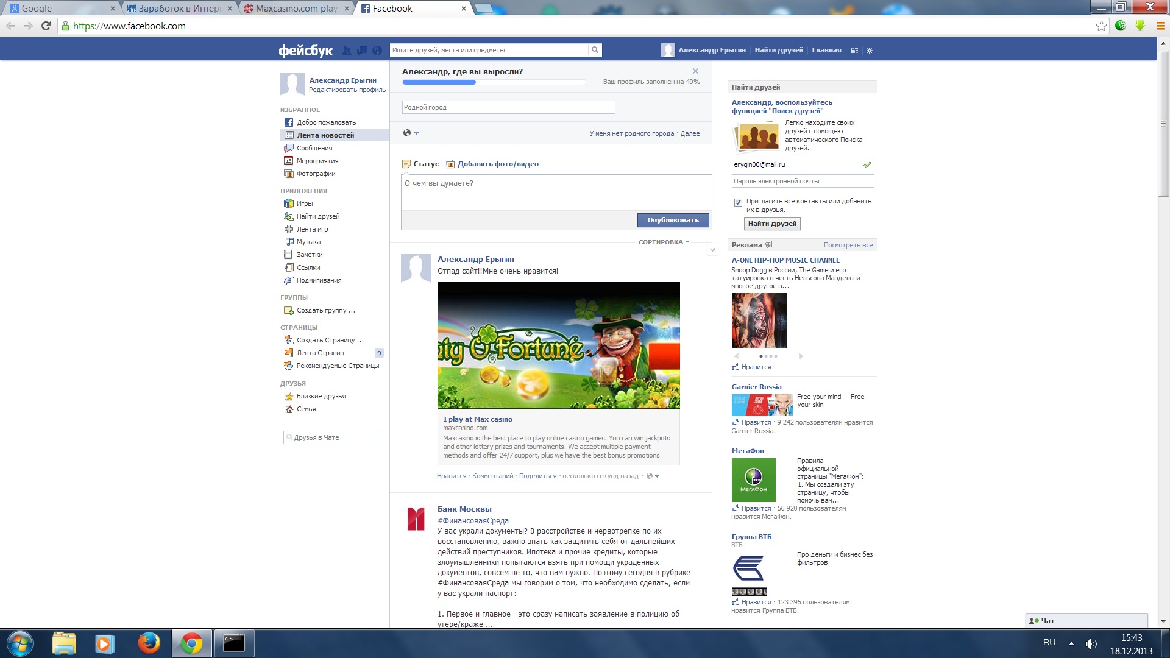Open the Чат bar at bottom
Image resolution: width=1170 pixels, height=658 pixels.
[1087, 620]
